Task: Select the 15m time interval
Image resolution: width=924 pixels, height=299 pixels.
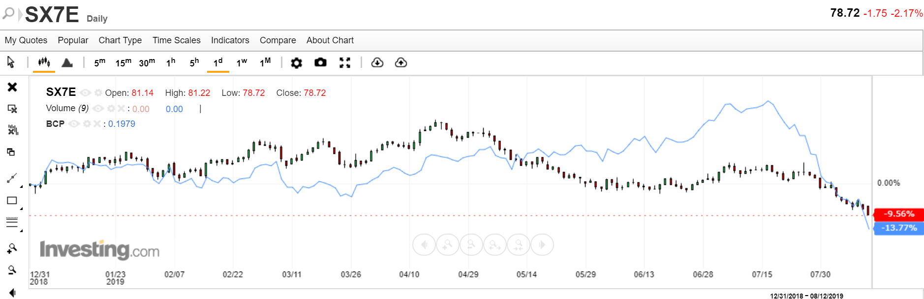Action: pos(123,62)
